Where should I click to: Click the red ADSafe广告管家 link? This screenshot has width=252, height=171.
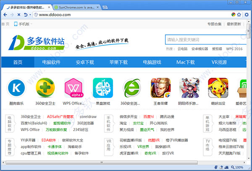tap(60, 117)
